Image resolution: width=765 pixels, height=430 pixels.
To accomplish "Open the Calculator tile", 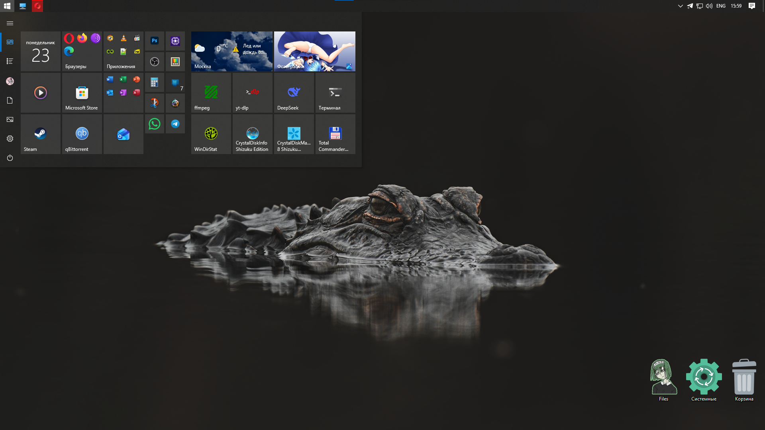I will (x=155, y=82).
